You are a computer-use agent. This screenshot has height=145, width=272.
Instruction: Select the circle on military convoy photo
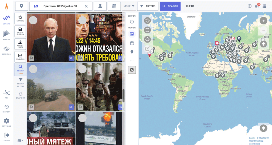(33, 69)
